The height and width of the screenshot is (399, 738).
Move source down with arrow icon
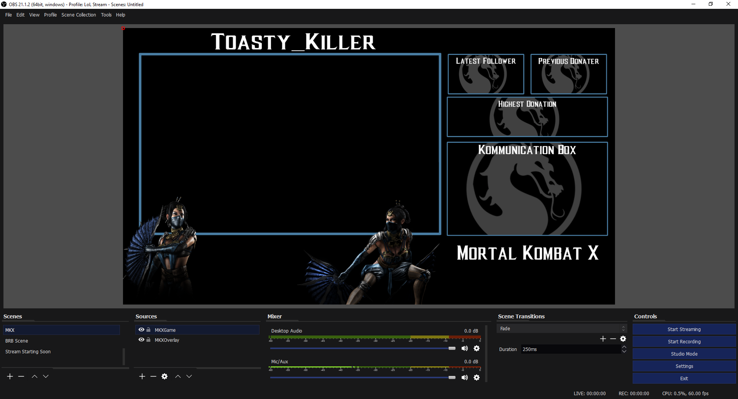pyautogui.click(x=189, y=376)
